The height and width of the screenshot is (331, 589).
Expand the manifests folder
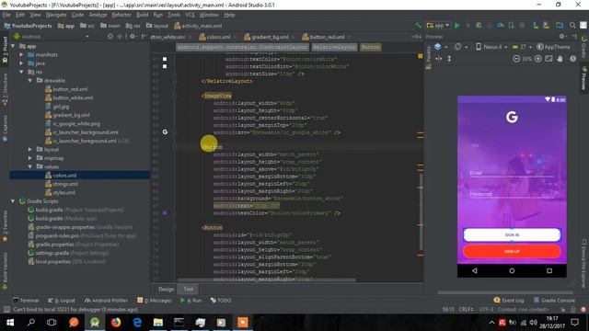coord(21,55)
